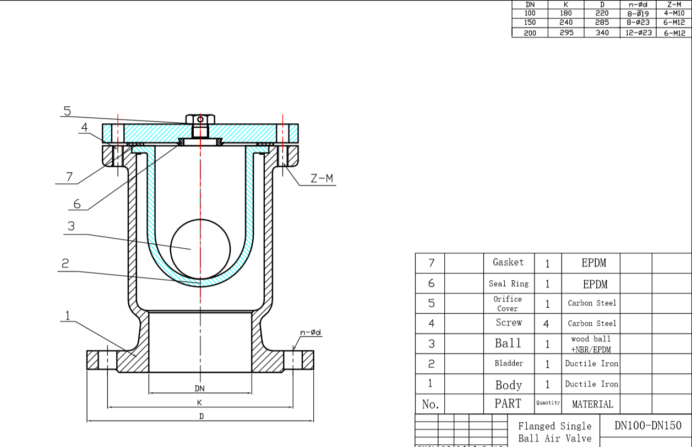Select the "8-ø23" bolt hole value
The height and width of the screenshot is (447, 692).
click(639, 23)
